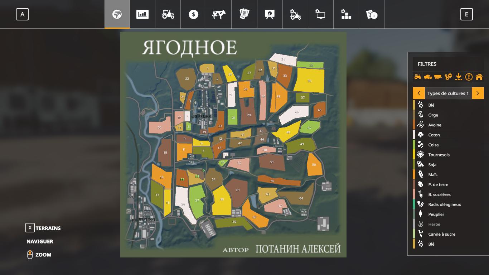The image size is (489, 275).
Task: Open the vehicles tractor icon tab
Action: point(168,14)
